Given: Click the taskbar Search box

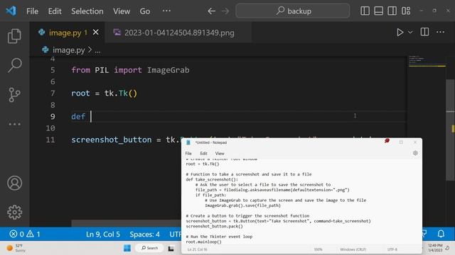Looking at the screenshot, I should coord(149,248).
